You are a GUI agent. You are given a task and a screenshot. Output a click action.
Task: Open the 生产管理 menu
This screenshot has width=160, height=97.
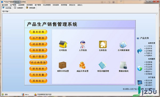tap(13, 5)
